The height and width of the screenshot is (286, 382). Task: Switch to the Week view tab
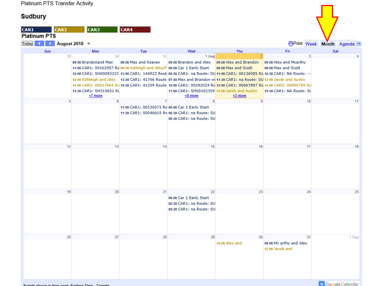pyautogui.click(x=311, y=44)
